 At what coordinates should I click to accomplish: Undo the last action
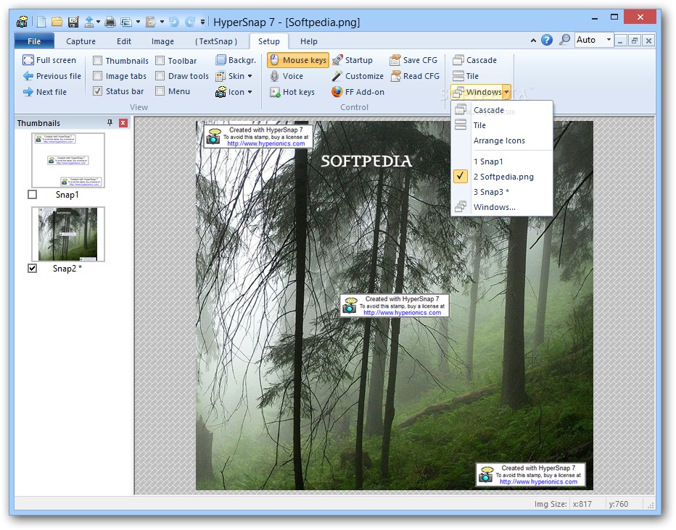[x=174, y=22]
